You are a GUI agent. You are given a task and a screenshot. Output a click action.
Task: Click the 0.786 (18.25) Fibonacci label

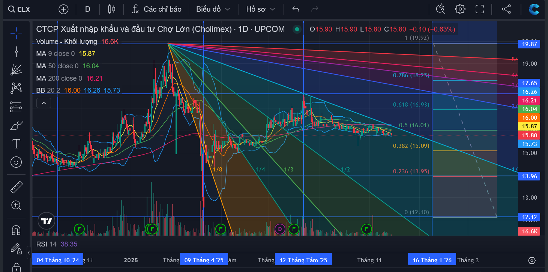coord(411,75)
